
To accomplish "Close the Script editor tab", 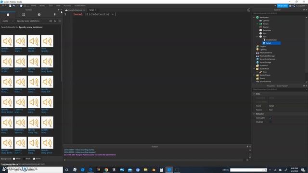I will coord(96,10).
